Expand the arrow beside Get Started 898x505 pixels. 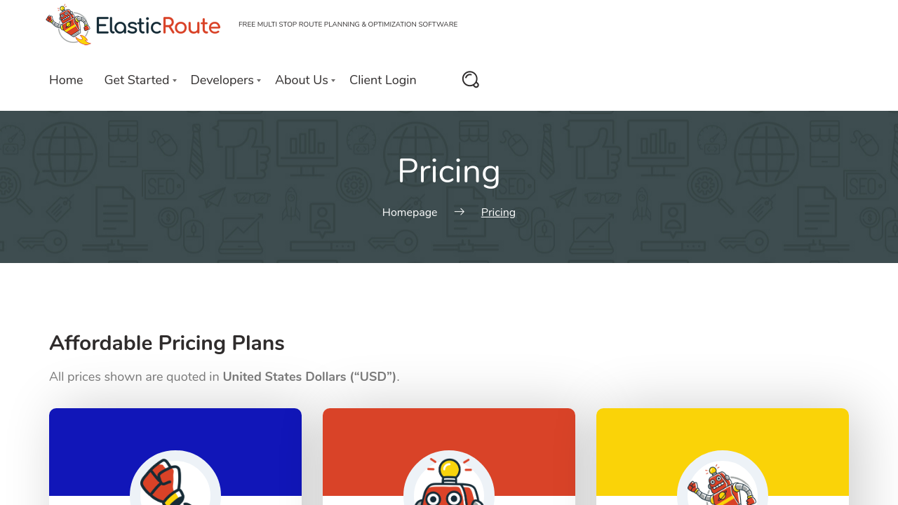[175, 81]
